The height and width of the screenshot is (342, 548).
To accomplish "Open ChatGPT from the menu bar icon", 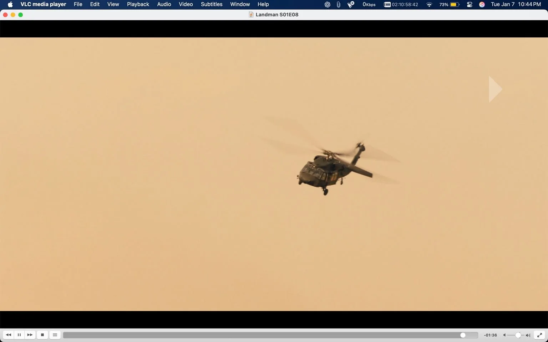I will 327,4.
